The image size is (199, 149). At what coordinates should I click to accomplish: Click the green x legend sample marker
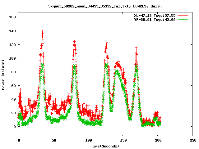click(x=183, y=20)
